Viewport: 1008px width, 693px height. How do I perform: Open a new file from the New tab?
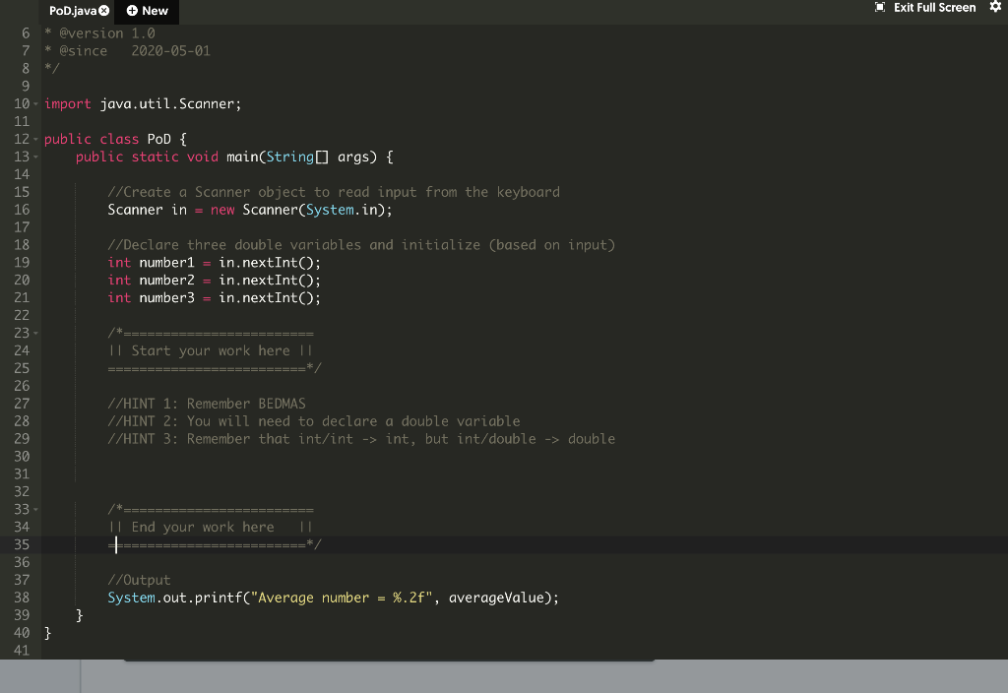[x=148, y=11]
